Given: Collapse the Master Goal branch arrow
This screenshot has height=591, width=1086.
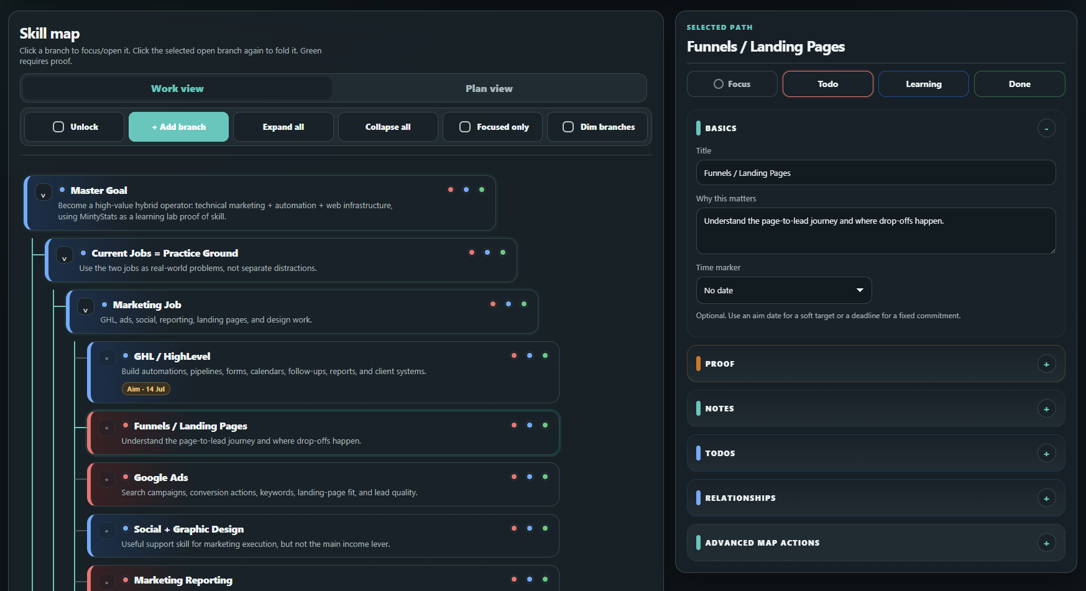Looking at the screenshot, I should pyautogui.click(x=44, y=192).
